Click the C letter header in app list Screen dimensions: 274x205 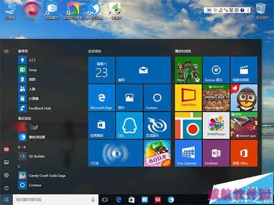(x=19, y=166)
